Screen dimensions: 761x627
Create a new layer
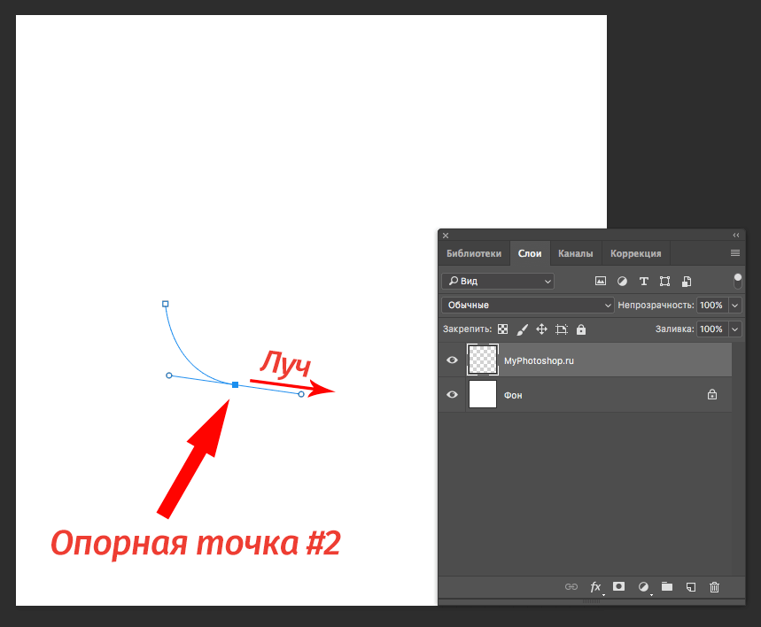(x=691, y=587)
